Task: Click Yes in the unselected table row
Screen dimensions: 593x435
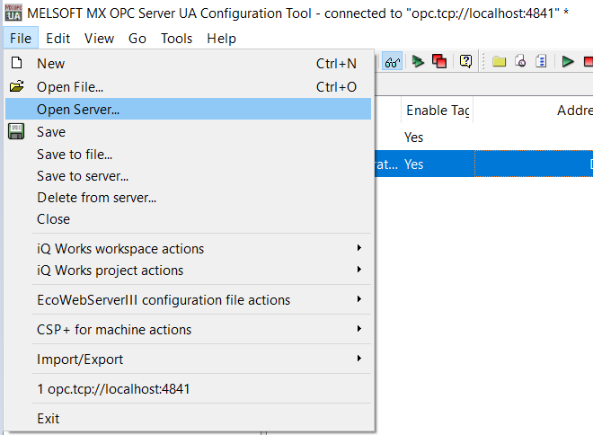Action: (413, 137)
